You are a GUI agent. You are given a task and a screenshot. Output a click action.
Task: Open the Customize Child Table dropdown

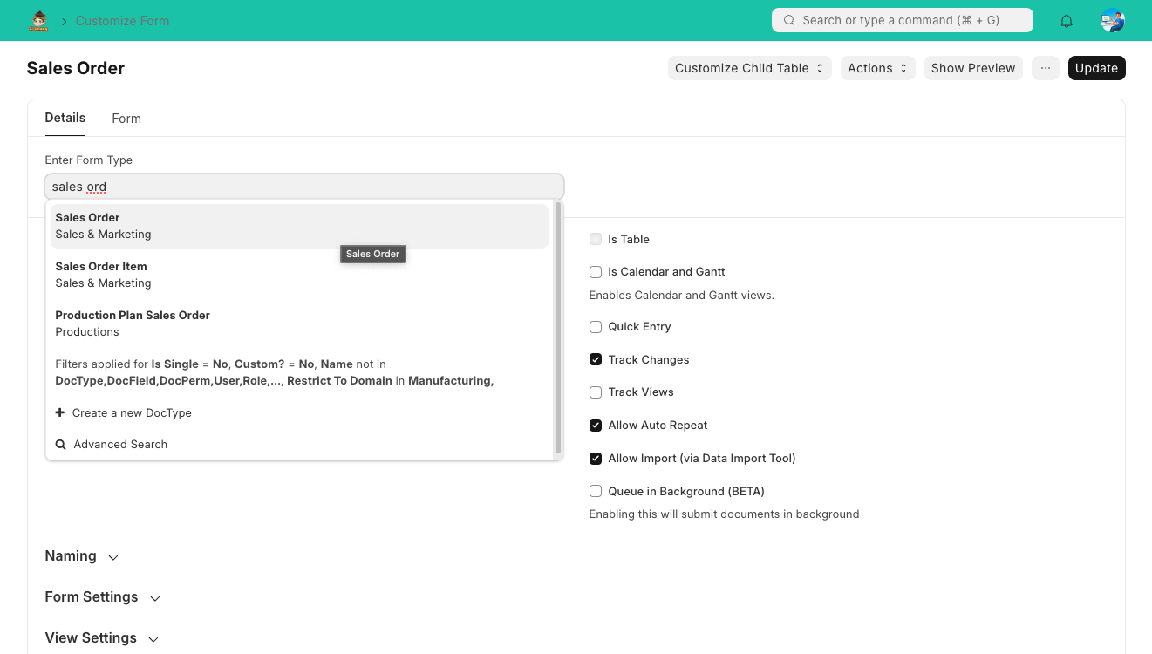click(748, 68)
